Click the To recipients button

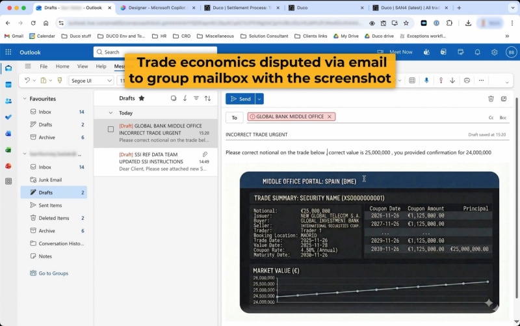pyautogui.click(x=235, y=118)
